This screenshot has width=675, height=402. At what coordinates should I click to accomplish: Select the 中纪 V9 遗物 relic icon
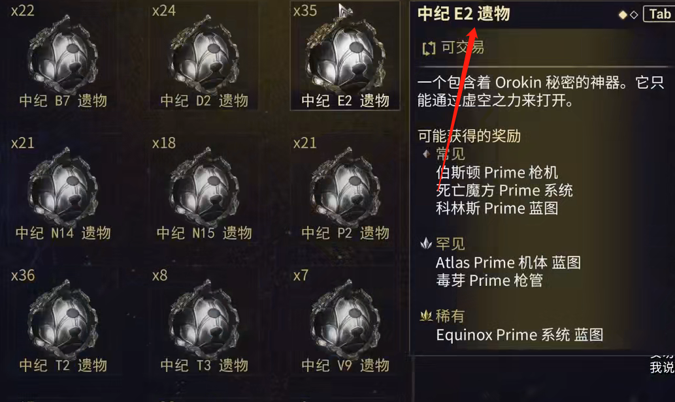point(345,318)
